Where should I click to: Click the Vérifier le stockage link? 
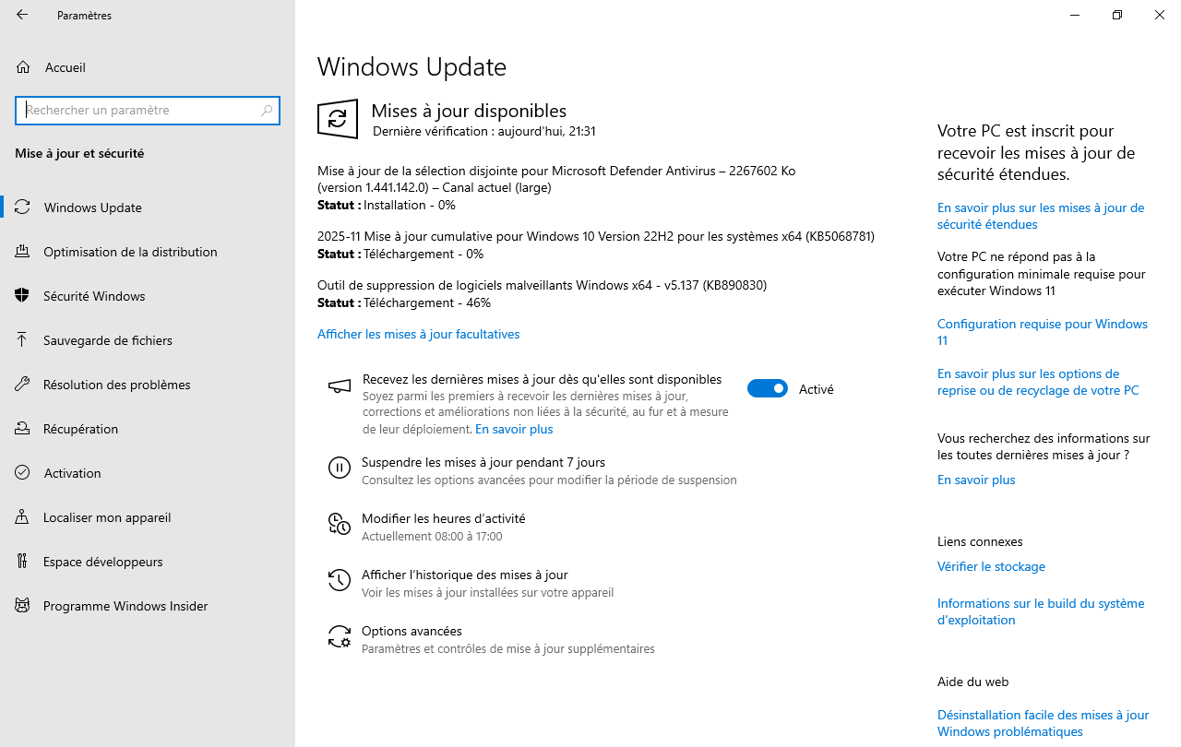pos(991,566)
